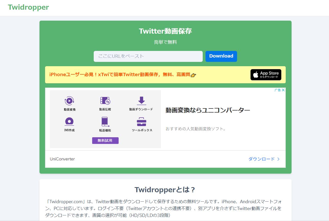
Task: Open the App Store download badge
Action: pyautogui.click(x=266, y=75)
